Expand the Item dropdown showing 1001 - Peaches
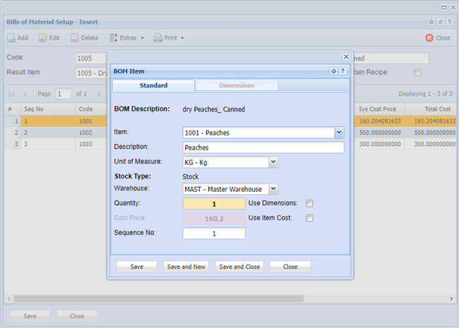Screen dimensions: 459x328 (339, 132)
